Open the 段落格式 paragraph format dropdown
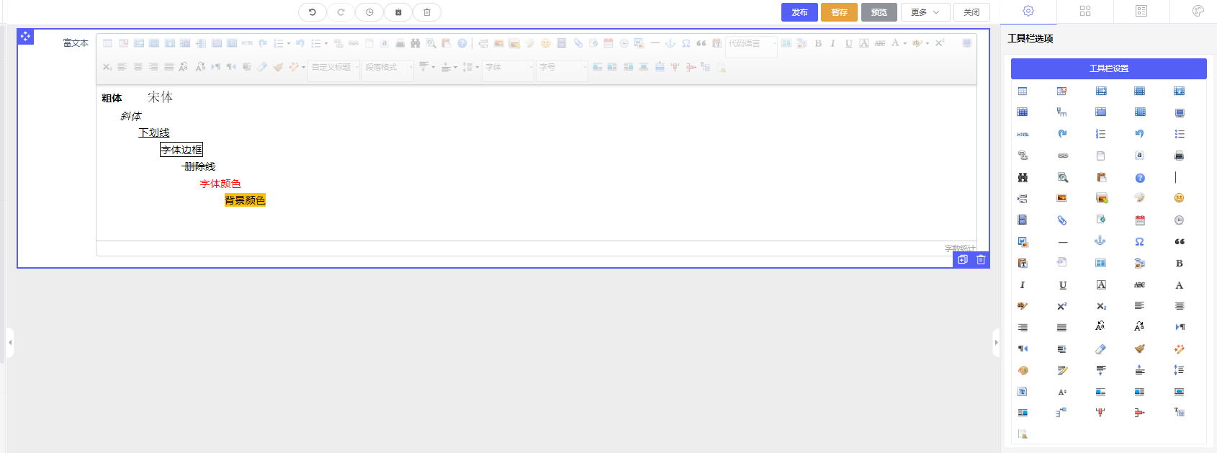 (x=387, y=67)
